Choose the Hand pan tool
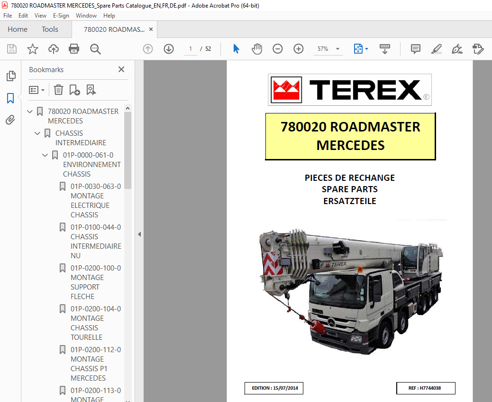 257,49
